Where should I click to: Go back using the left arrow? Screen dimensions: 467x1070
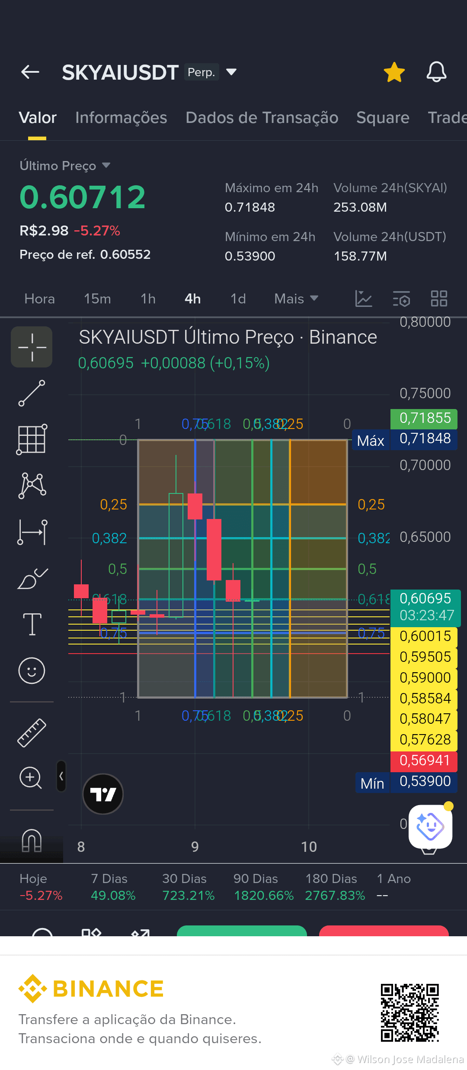click(x=30, y=72)
